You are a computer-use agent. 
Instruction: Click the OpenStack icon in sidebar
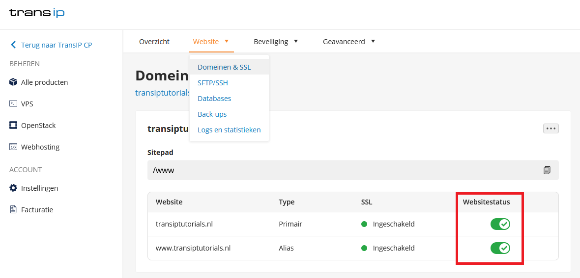coord(13,125)
